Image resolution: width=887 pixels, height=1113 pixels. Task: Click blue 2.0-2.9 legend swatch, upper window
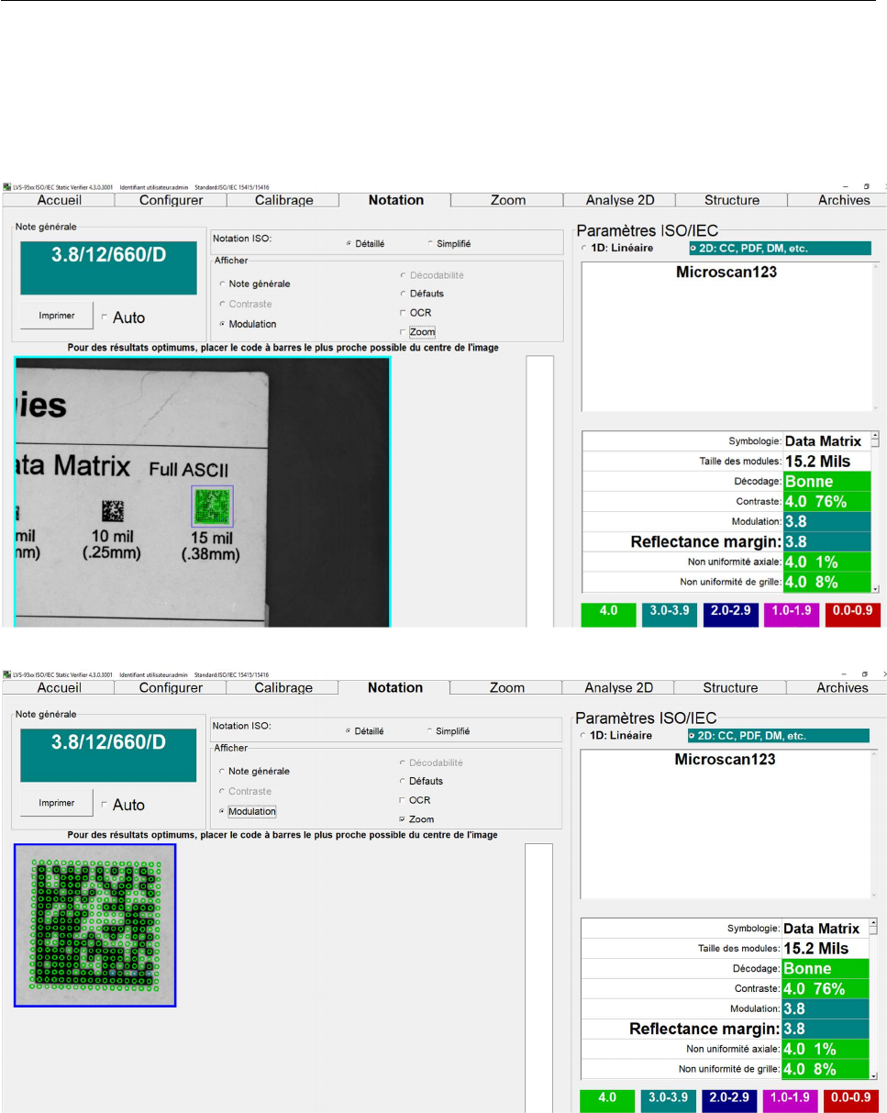[x=729, y=615]
